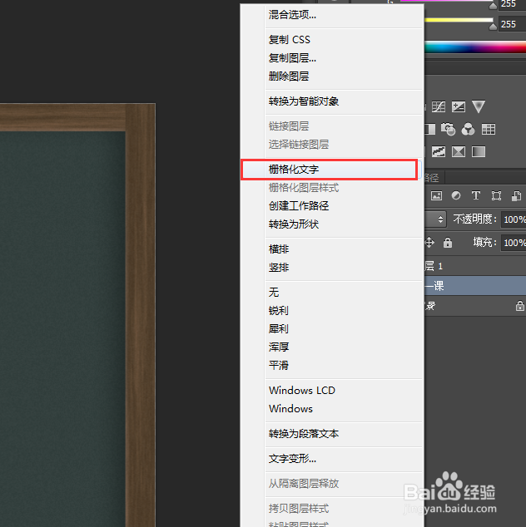Pick a color from the spectrum bar

coord(475,47)
